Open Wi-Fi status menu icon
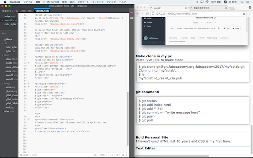253x158 pixels. (207, 2)
